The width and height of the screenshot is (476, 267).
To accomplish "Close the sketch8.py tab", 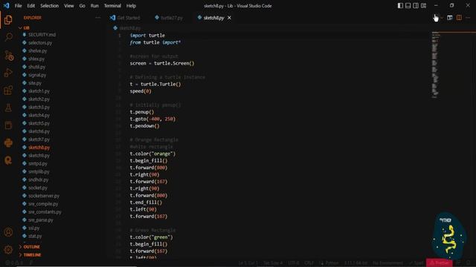I will (x=229, y=18).
